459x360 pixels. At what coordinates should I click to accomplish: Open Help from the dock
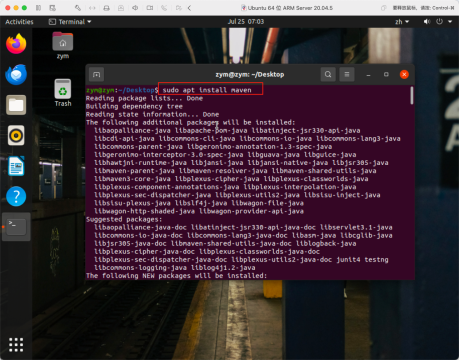pyautogui.click(x=15, y=196)
